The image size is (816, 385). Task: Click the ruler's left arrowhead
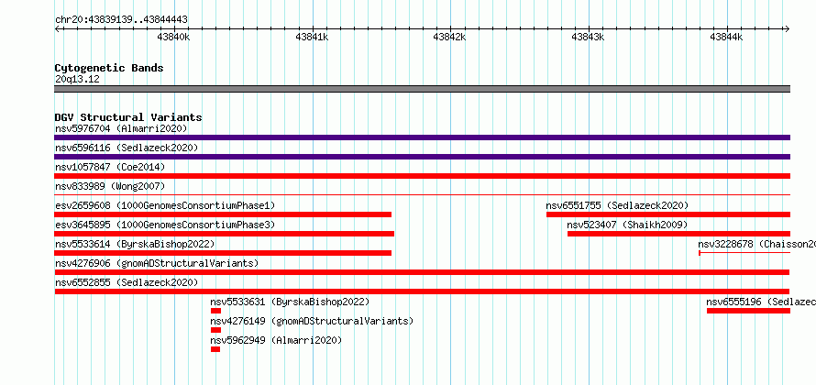coord(57,28)
